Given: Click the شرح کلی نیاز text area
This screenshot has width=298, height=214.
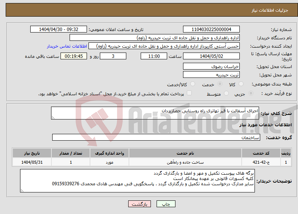Looking at the screenshot, I should pos(155,113).
